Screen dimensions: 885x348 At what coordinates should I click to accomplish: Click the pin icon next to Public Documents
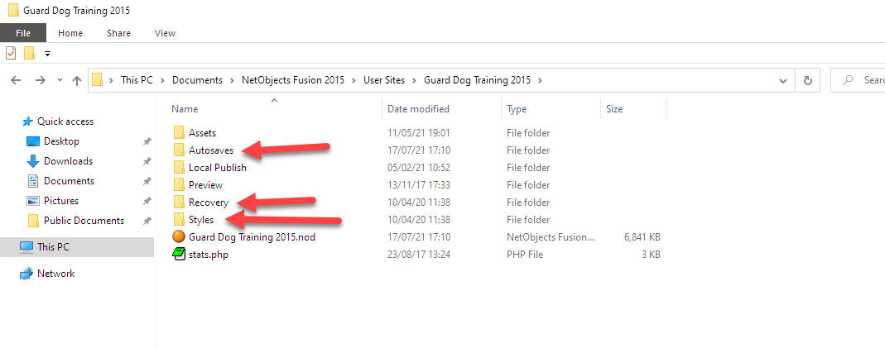(147, 221)
